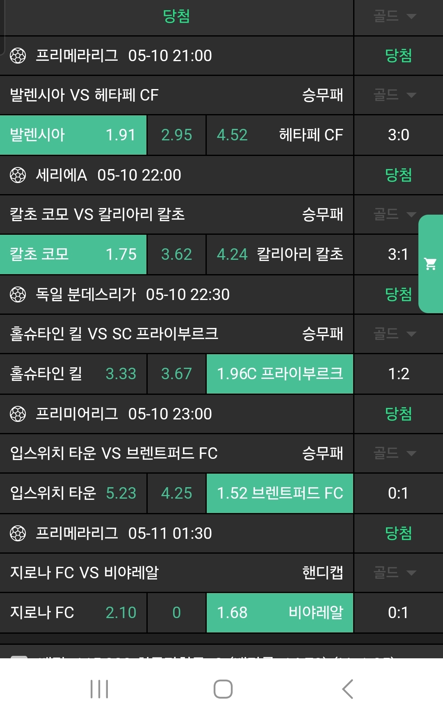The image size is (443, 717).
Task: Expand 골드 dropdown in 발렌시아 VS 헤타페 row
Action: 395,95
